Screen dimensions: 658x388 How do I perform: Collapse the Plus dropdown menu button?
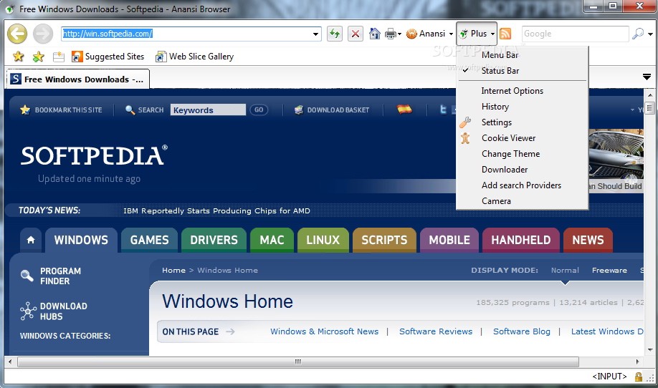[477, 34]
